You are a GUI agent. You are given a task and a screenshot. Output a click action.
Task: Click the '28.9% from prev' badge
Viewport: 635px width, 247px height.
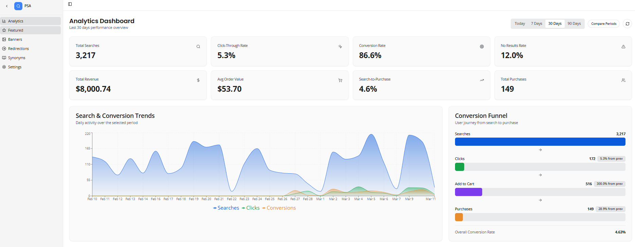tap(611, 209)
